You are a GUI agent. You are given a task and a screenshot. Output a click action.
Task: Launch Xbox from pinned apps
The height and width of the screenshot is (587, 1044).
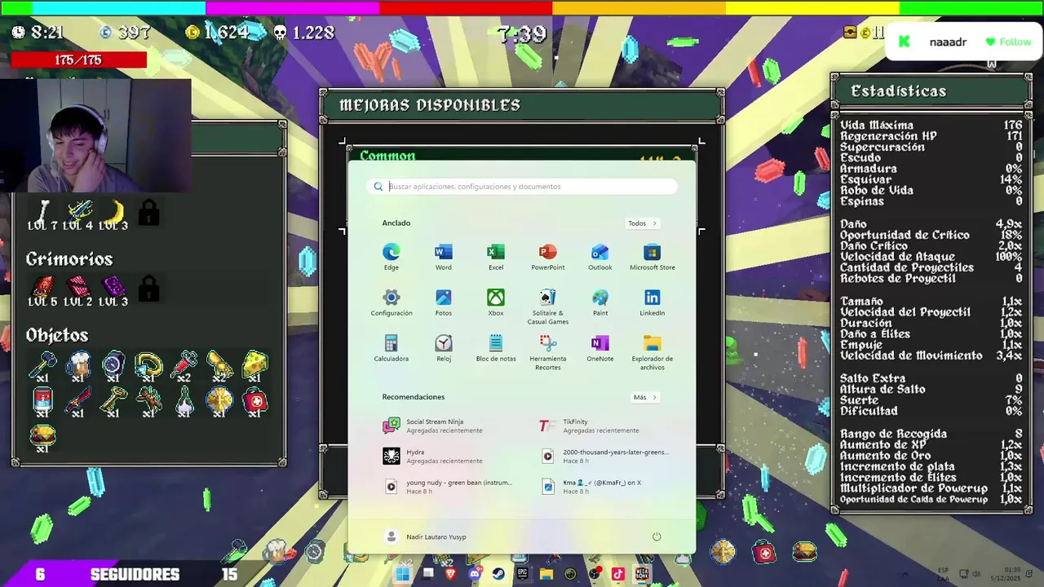tap(496, 302)
